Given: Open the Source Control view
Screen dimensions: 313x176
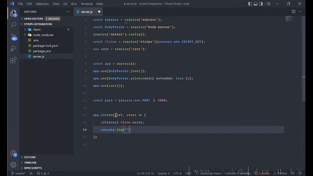Looking at the screenshot, I should [13, 37].
